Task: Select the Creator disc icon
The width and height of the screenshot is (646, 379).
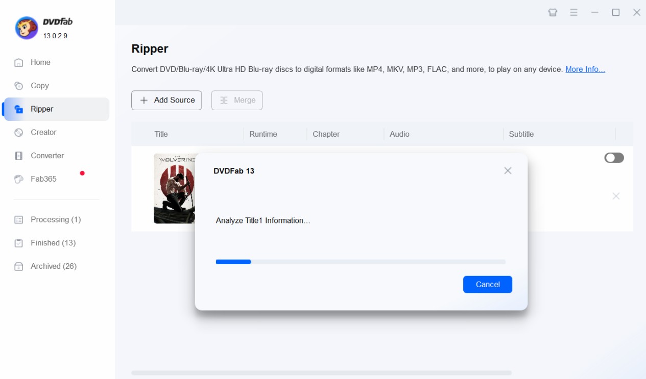Action: (19, 132)
